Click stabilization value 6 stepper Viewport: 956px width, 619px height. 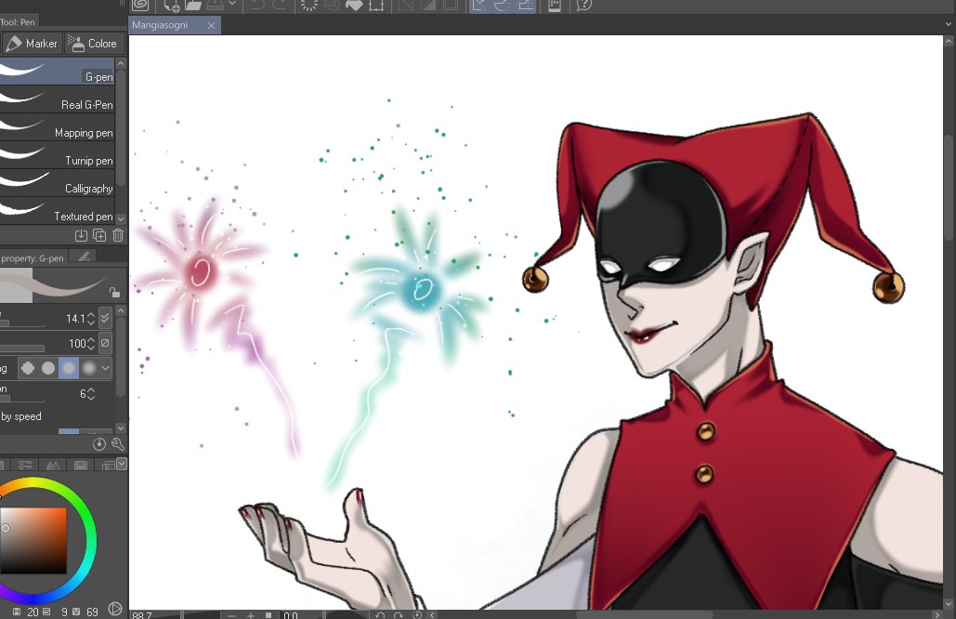click(x=91, y=394)
